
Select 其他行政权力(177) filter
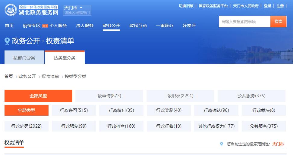[x=216, y=126]
